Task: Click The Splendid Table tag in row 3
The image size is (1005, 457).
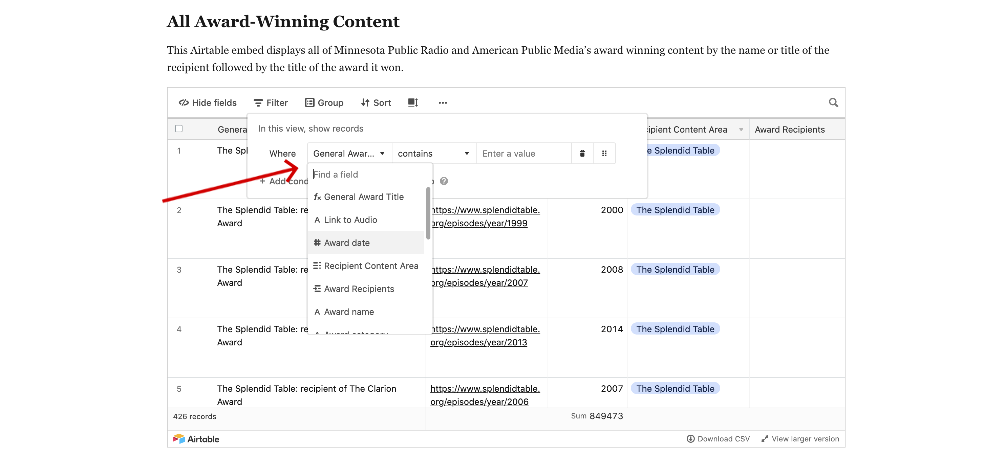Action: tap(675, 270)
